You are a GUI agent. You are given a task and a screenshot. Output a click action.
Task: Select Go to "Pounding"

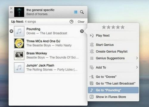click(113, 90)
